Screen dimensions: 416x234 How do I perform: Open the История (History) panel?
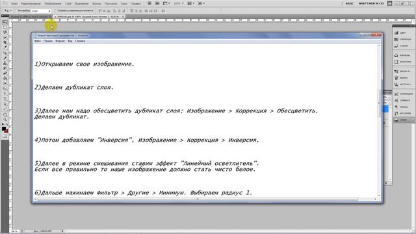404,113
